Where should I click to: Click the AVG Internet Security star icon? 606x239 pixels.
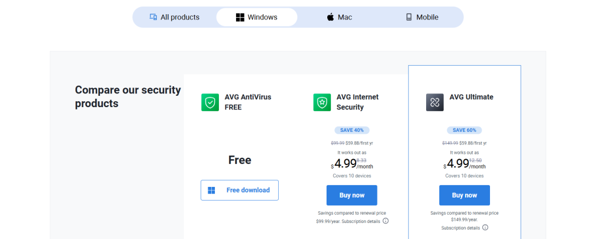pos(322,102)
